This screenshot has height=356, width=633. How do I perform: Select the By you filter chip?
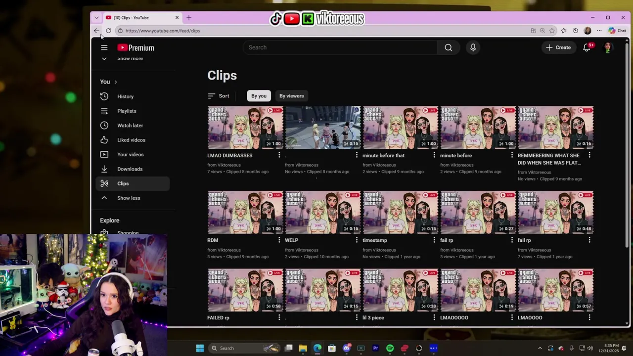(259, 96)
